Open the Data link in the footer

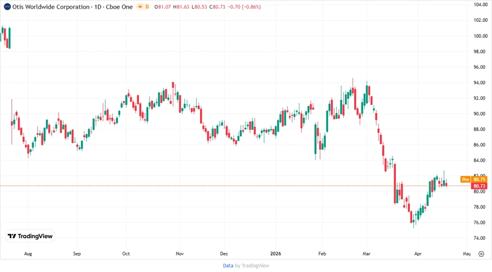[228, 265]
